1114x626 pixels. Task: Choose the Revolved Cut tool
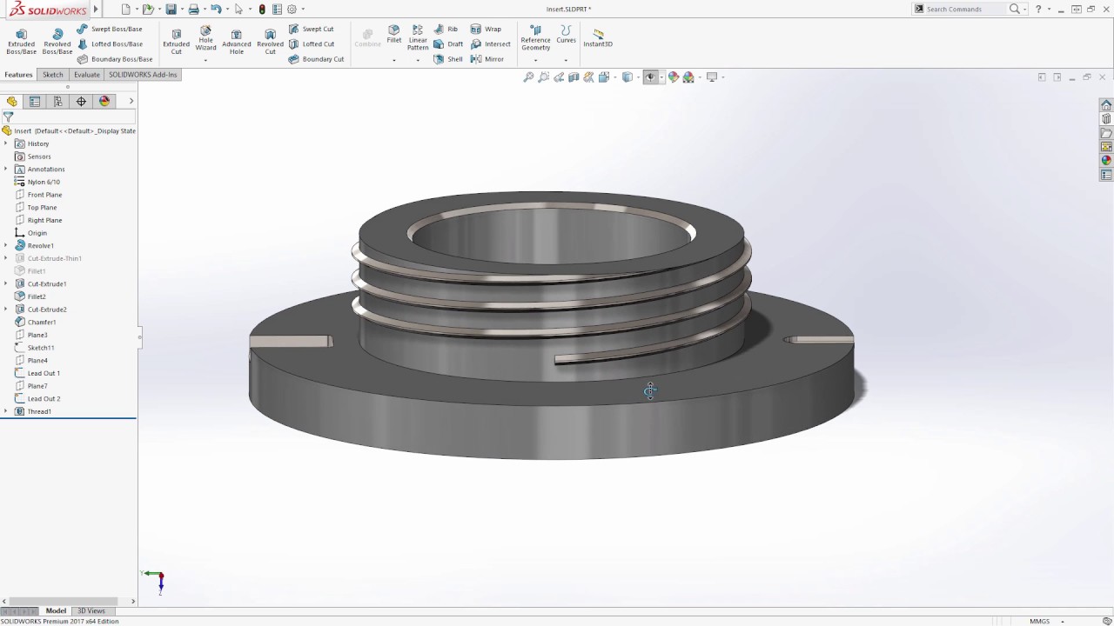[x=270, y=41]
